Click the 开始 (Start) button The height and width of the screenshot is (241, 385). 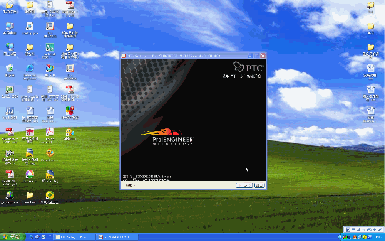tap(13, 237)
